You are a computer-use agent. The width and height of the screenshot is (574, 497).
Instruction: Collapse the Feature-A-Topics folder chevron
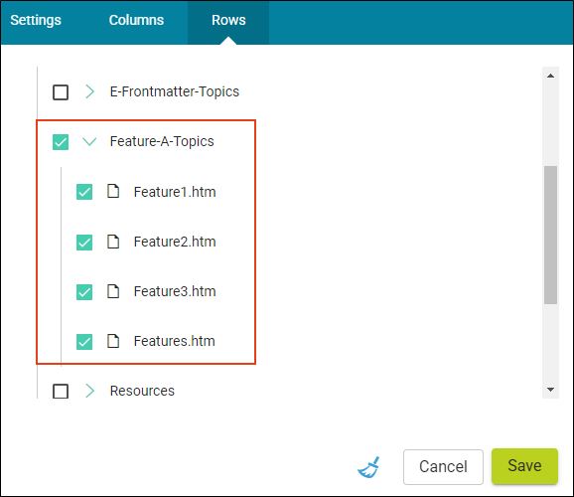point(89,141)
